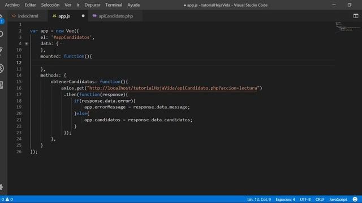Click the Lín. 12, Col. 9 status item

click(259, 200)
